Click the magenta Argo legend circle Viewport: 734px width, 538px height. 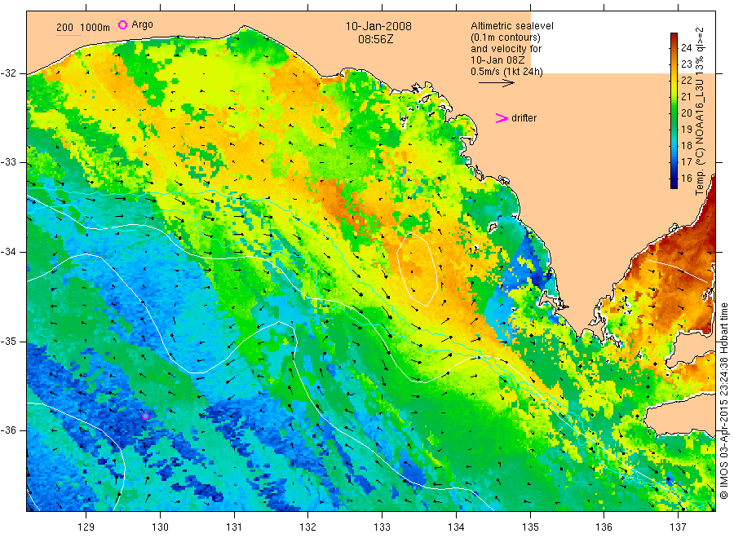(122, 24)
